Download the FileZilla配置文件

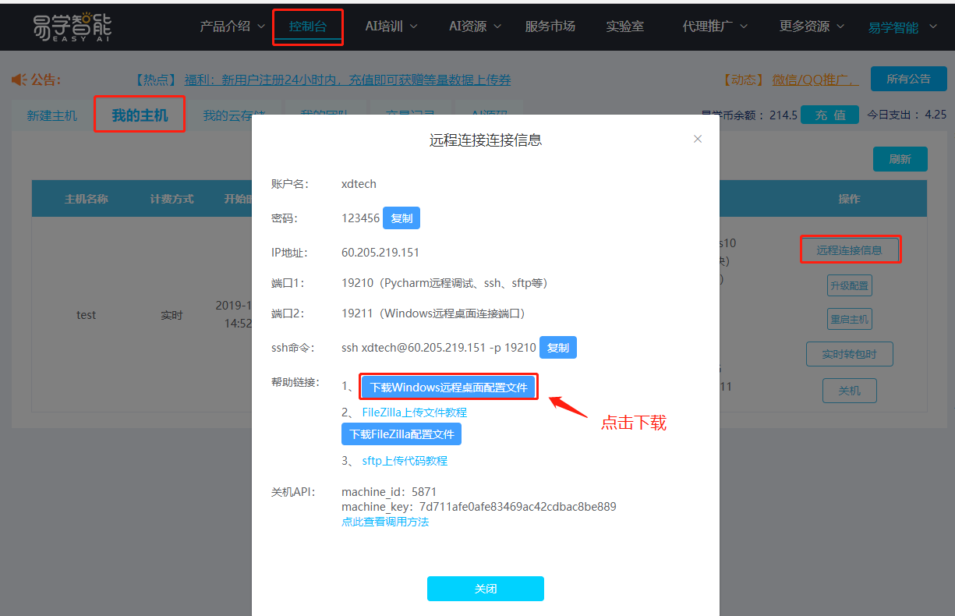click(401, 434)
